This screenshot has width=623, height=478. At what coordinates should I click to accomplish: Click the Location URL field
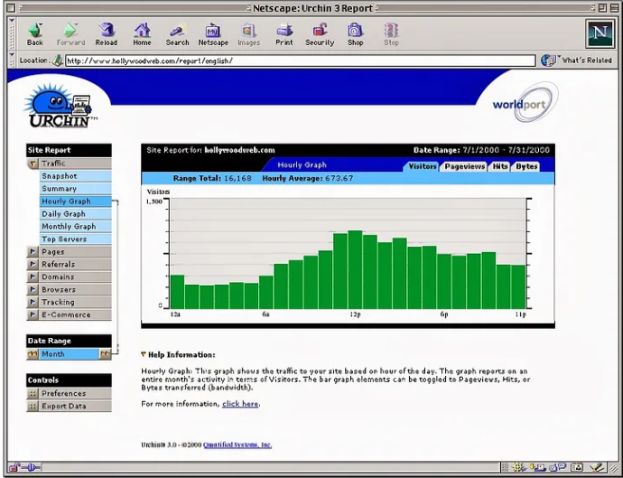point(298,61)
